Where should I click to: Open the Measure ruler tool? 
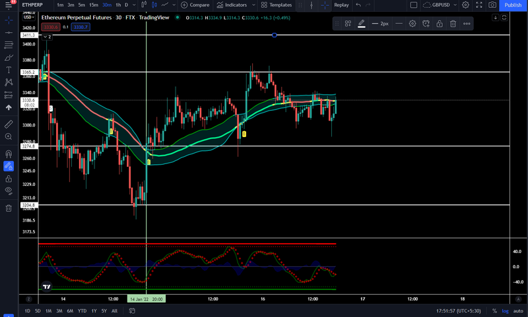[9, 124]
